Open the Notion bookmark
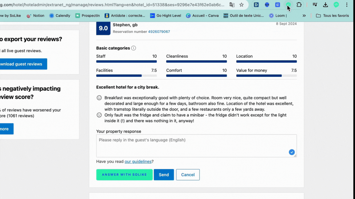355x199 pixels. coord(35,16)
